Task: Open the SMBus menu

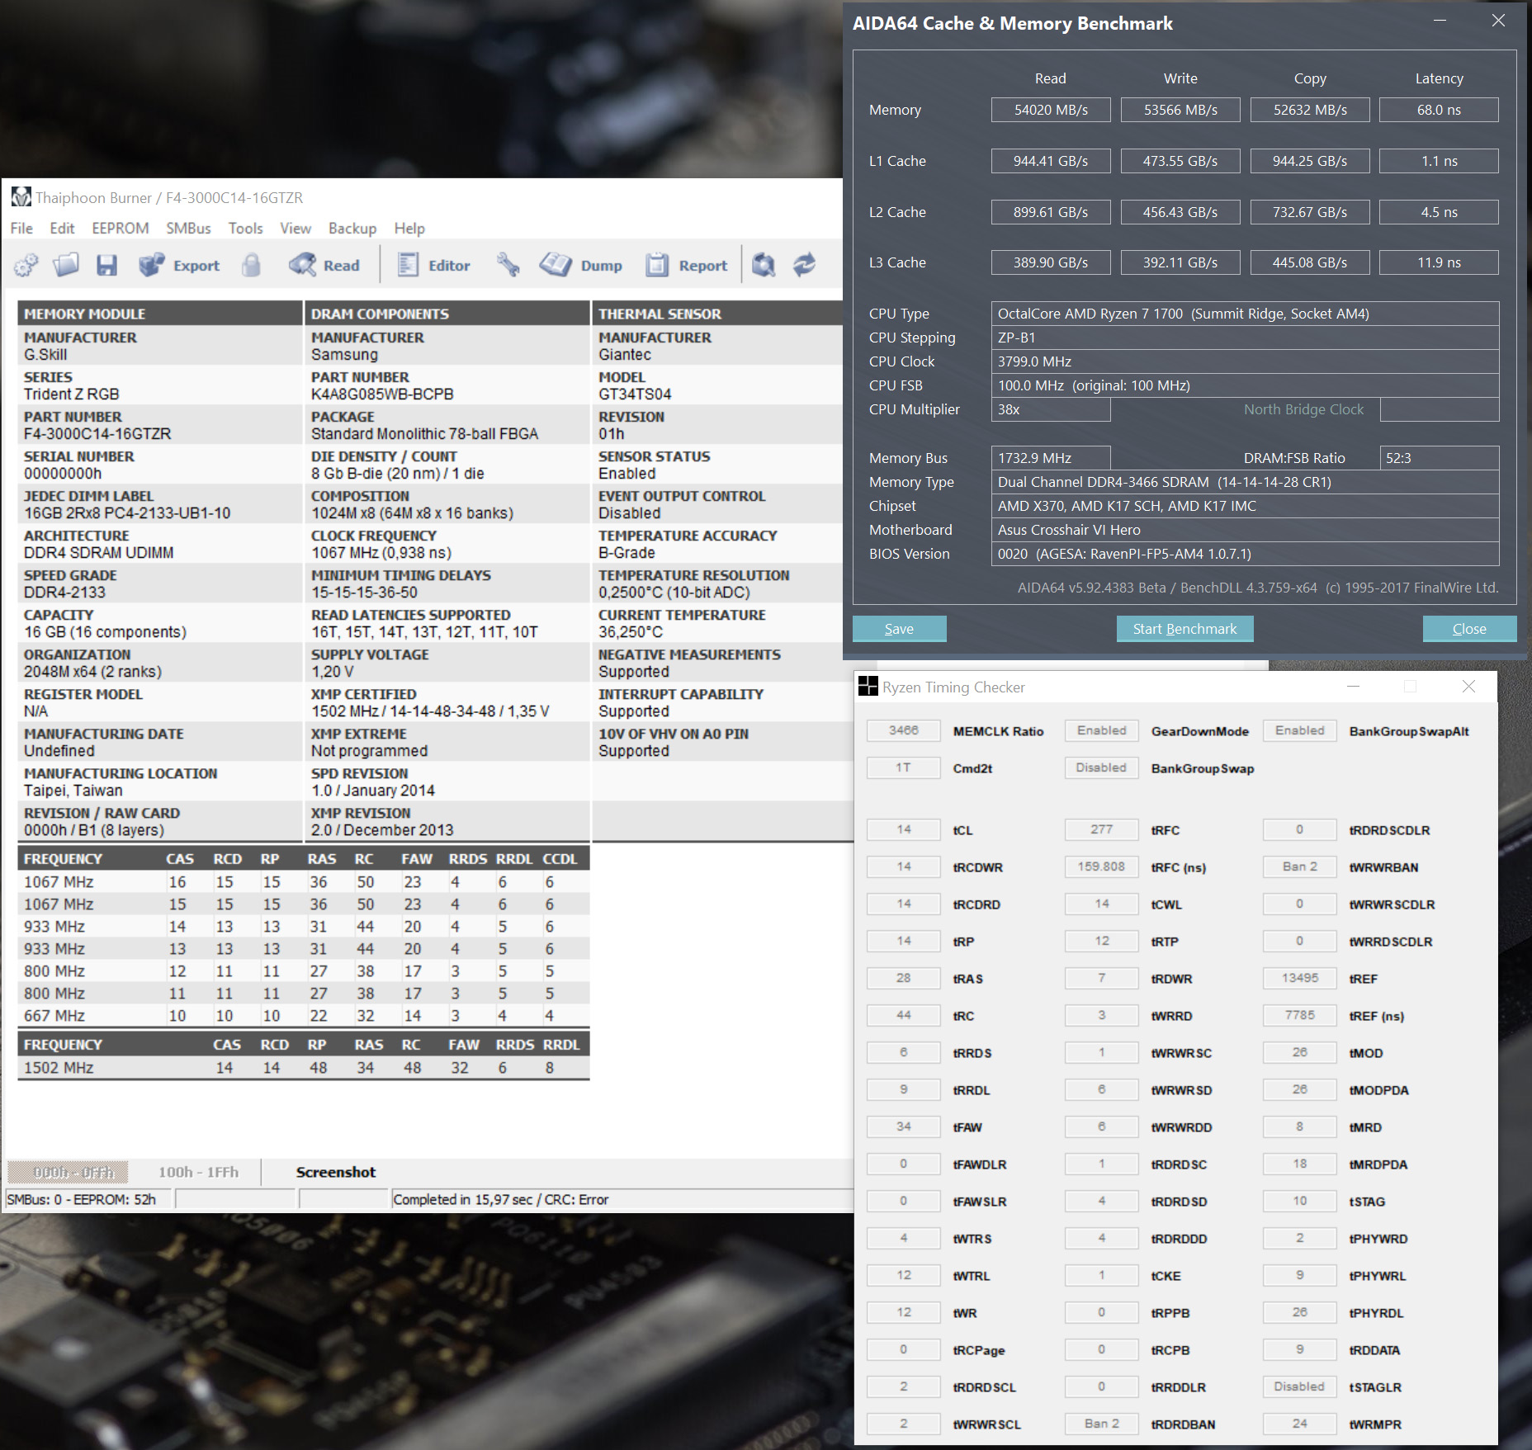Action: tap(188, 229)
